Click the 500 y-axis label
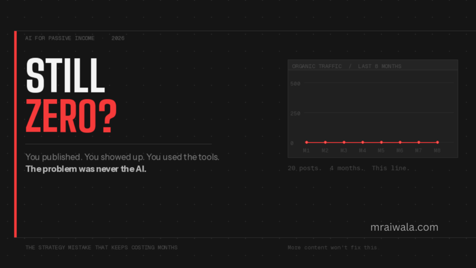Screen dimensions: 476x268 click(x=295, y=83)
